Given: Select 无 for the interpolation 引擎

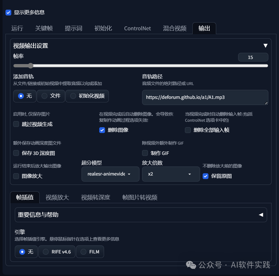Looking at the screenshot, I should (x=26, y=252).
